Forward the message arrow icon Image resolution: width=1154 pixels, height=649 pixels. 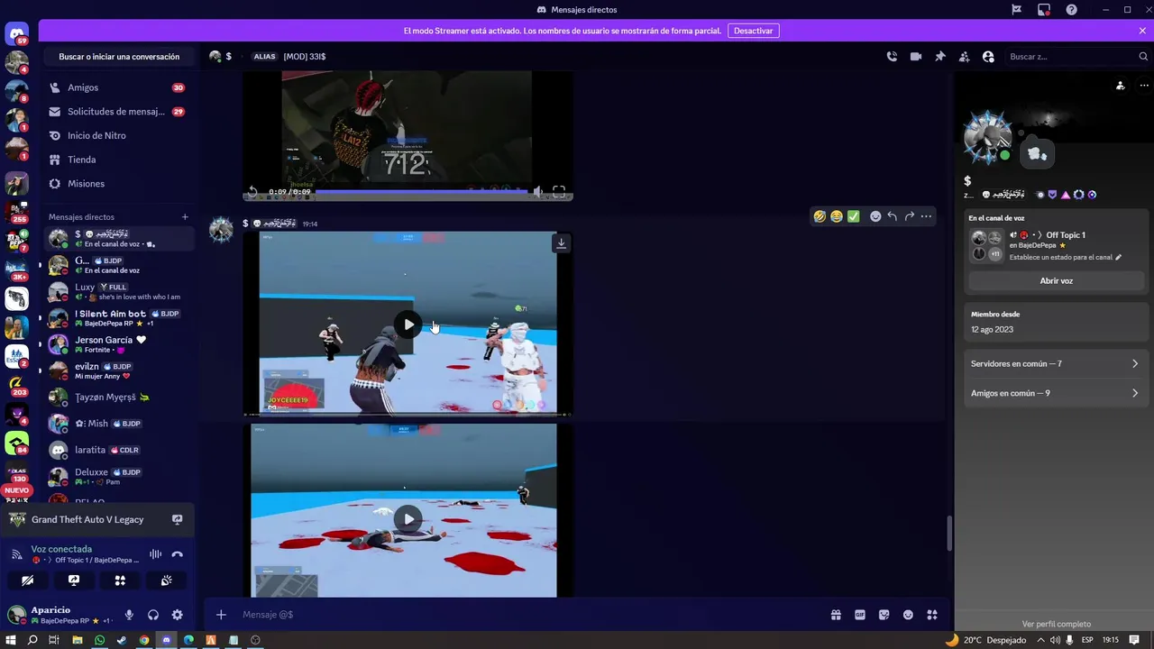pyautogui.click(x=909, y=216)
